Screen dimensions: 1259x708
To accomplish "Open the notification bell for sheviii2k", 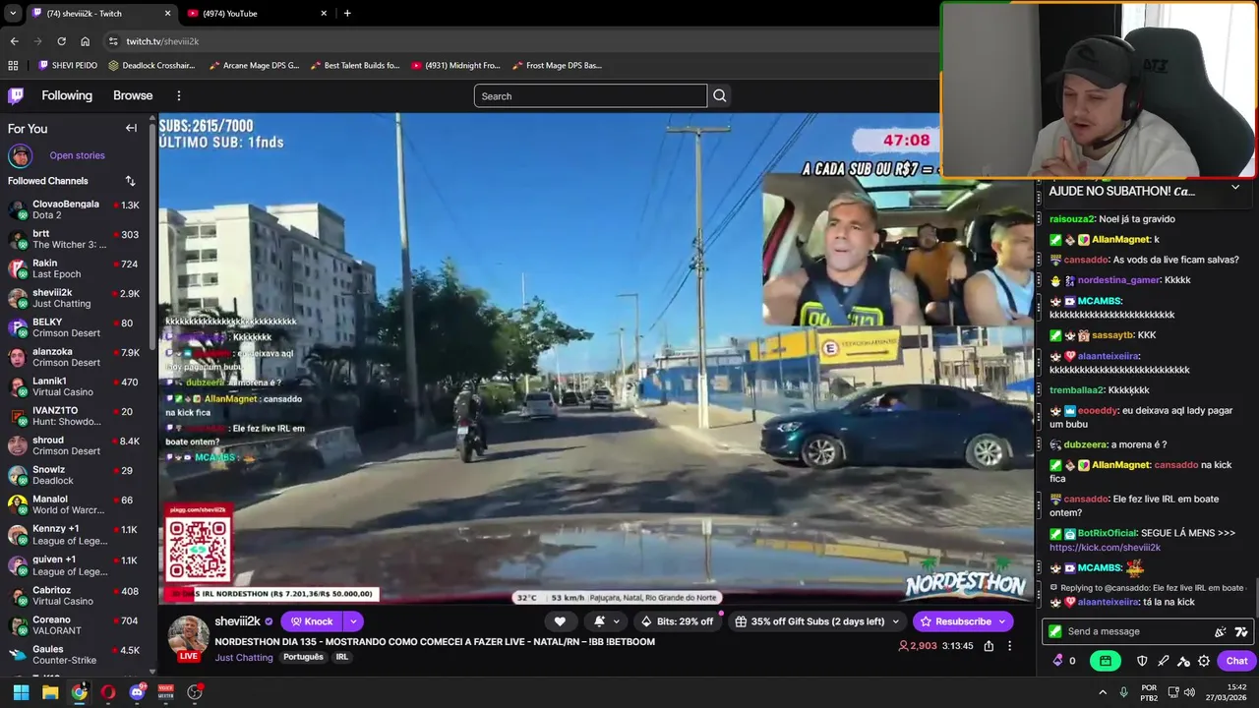I will tap(599, 621).
